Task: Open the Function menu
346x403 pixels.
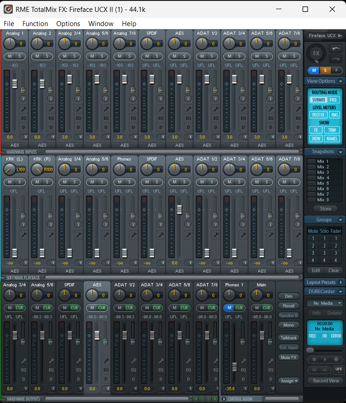Action: click(x=35, y=24)
